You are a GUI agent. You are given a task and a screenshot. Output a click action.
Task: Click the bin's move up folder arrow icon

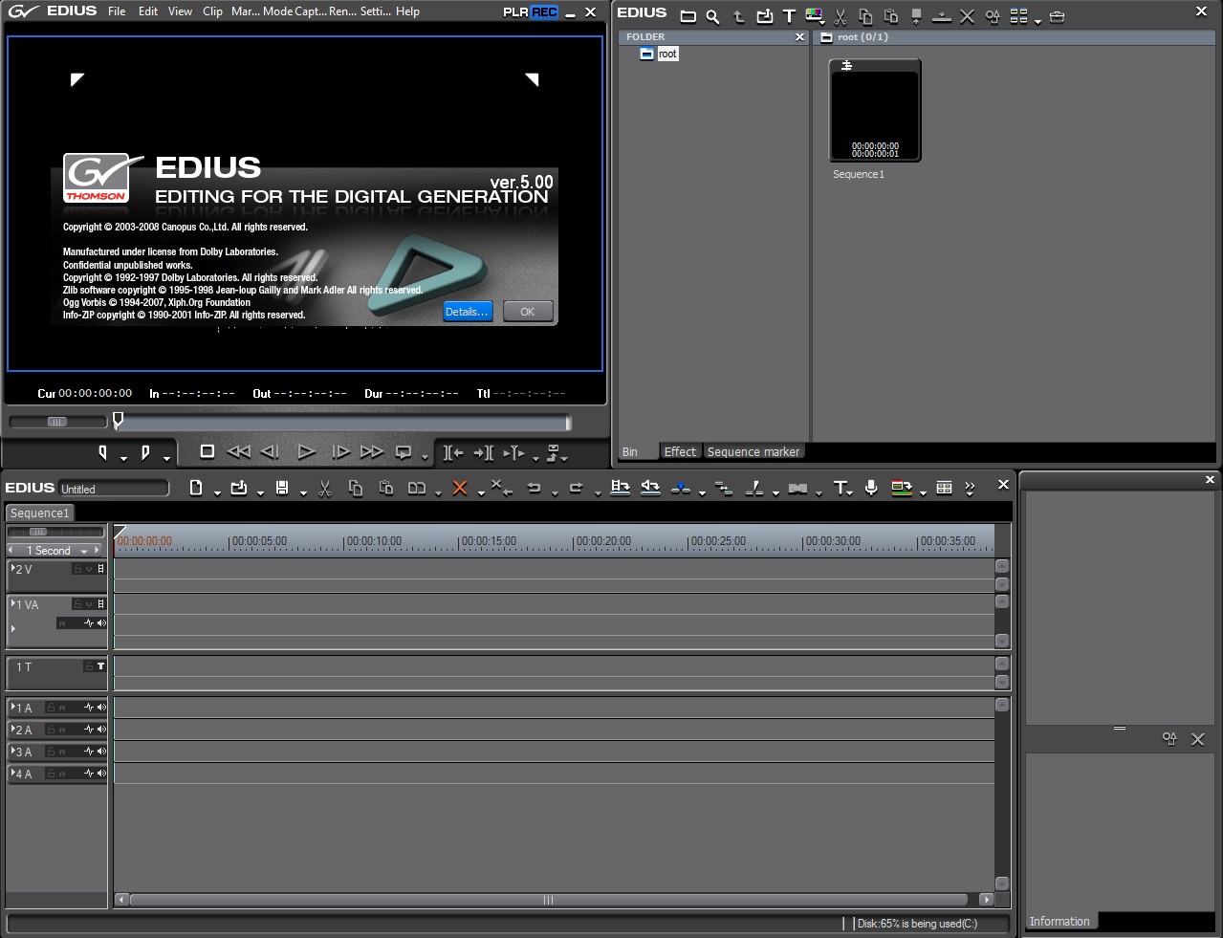pos(738,16)
